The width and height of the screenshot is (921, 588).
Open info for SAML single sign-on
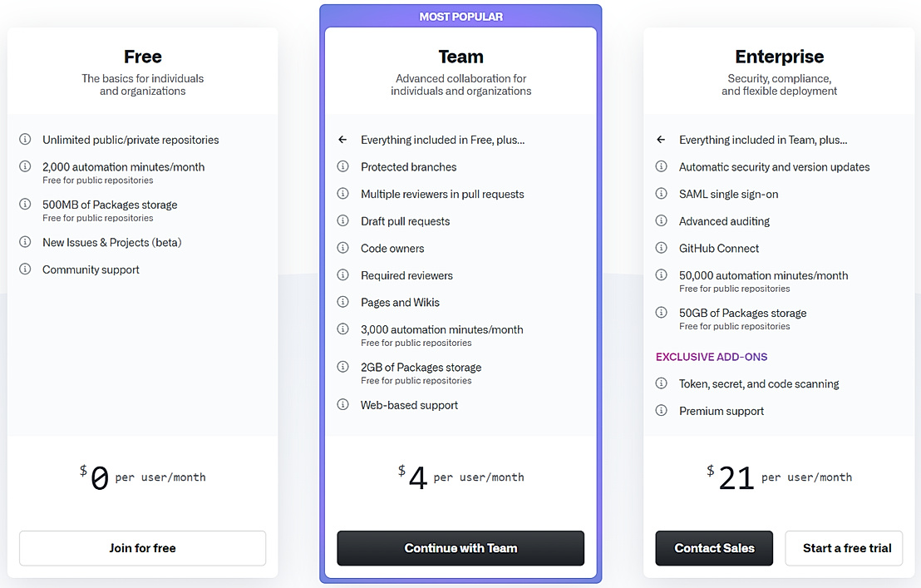tap(661, 194)
